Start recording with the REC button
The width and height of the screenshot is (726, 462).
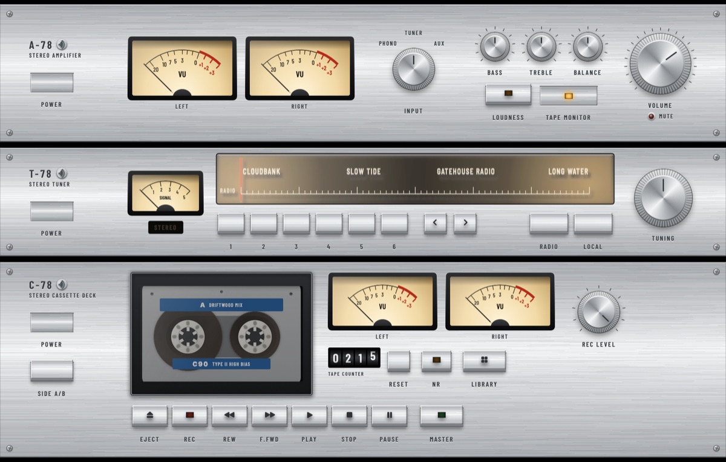[x=189, y=415]
